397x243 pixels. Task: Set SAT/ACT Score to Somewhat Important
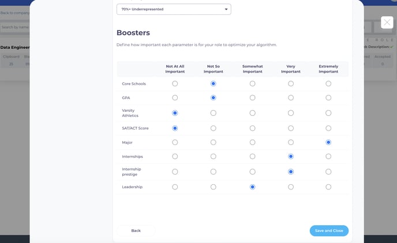coord(252,128)
